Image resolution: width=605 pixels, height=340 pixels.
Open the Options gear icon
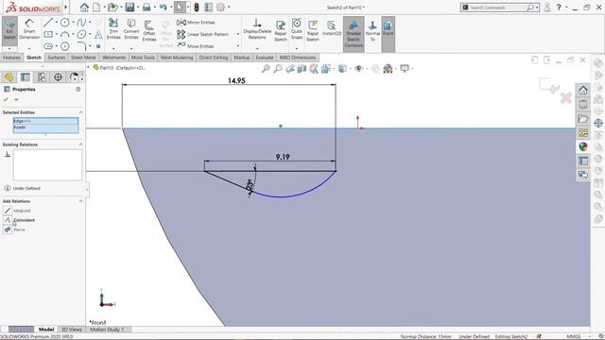click(x=220, y=7)
